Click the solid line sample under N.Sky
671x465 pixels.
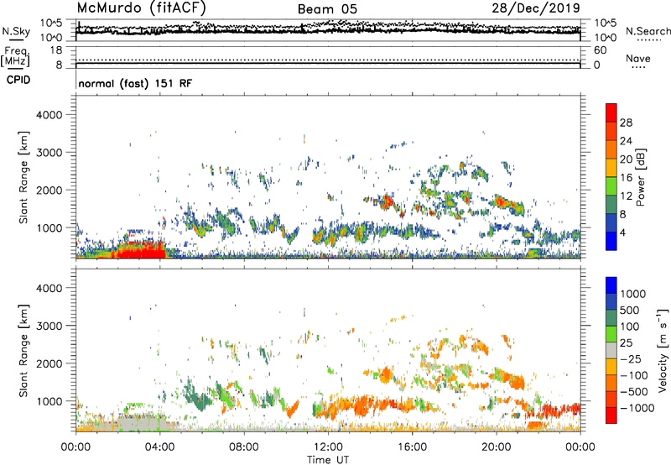(16, 39)
